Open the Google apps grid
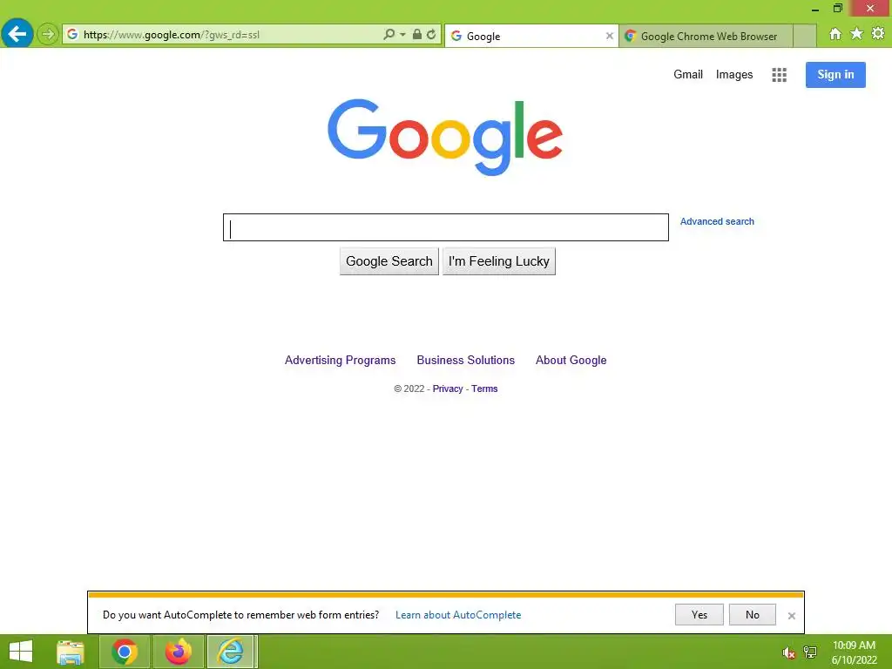 [779, 75]
